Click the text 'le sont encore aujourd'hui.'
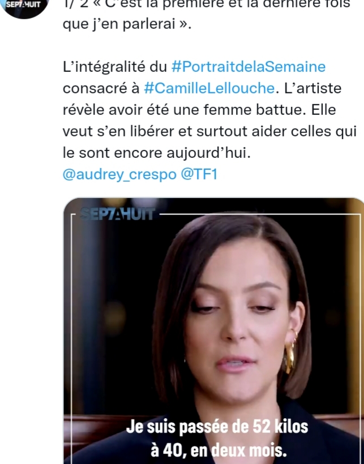Viewport: 364px width, 464px height. click(x=157, y=153)
